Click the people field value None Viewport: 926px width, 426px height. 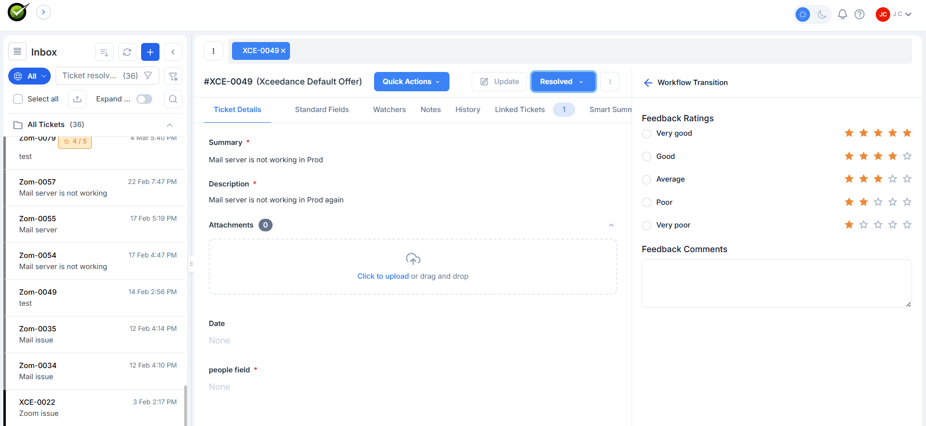[219, 387]
